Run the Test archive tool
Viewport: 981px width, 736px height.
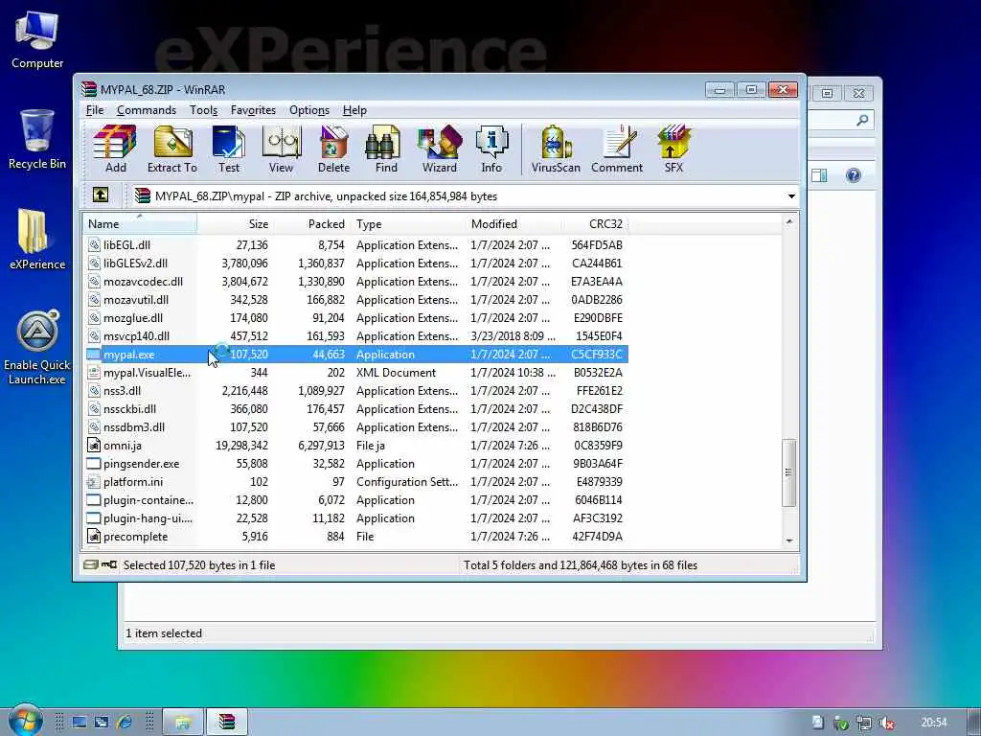pyautogui.click(x=228, y=149)
